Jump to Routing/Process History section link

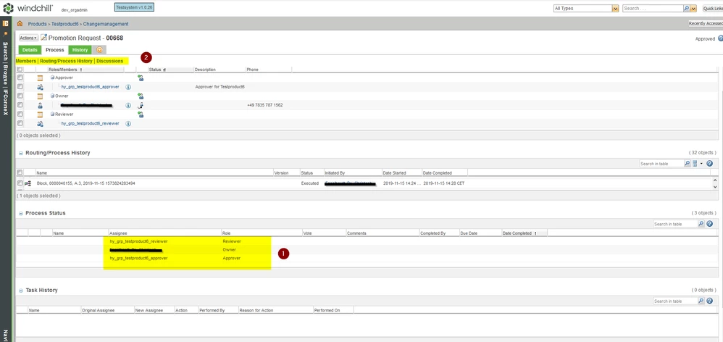tap(66, 61)
